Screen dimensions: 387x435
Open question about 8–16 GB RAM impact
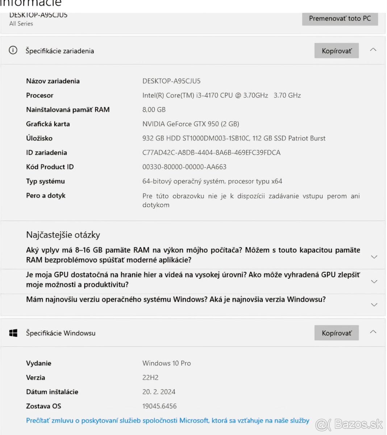(193, 255)
